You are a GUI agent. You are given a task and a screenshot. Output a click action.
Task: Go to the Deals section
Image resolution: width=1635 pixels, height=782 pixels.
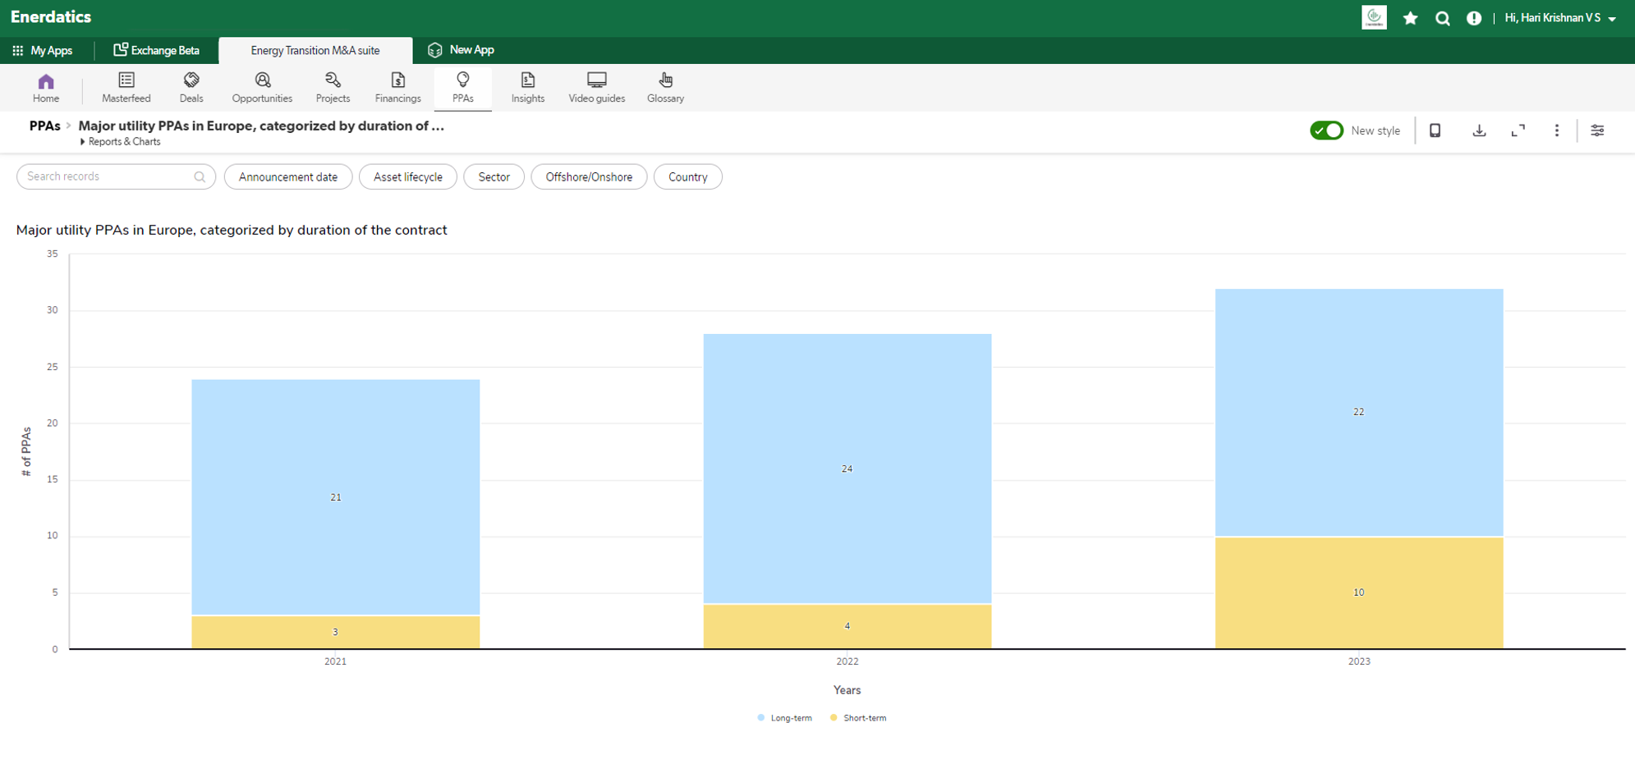[x=191, y=87]
